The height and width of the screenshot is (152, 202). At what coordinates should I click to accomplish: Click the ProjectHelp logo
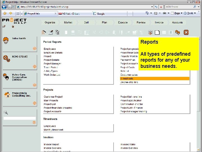click(x=14, y=21)
